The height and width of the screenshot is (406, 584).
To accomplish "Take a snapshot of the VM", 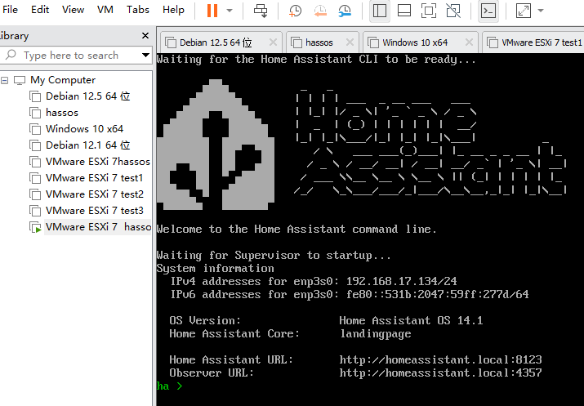I will pos(296,11).
